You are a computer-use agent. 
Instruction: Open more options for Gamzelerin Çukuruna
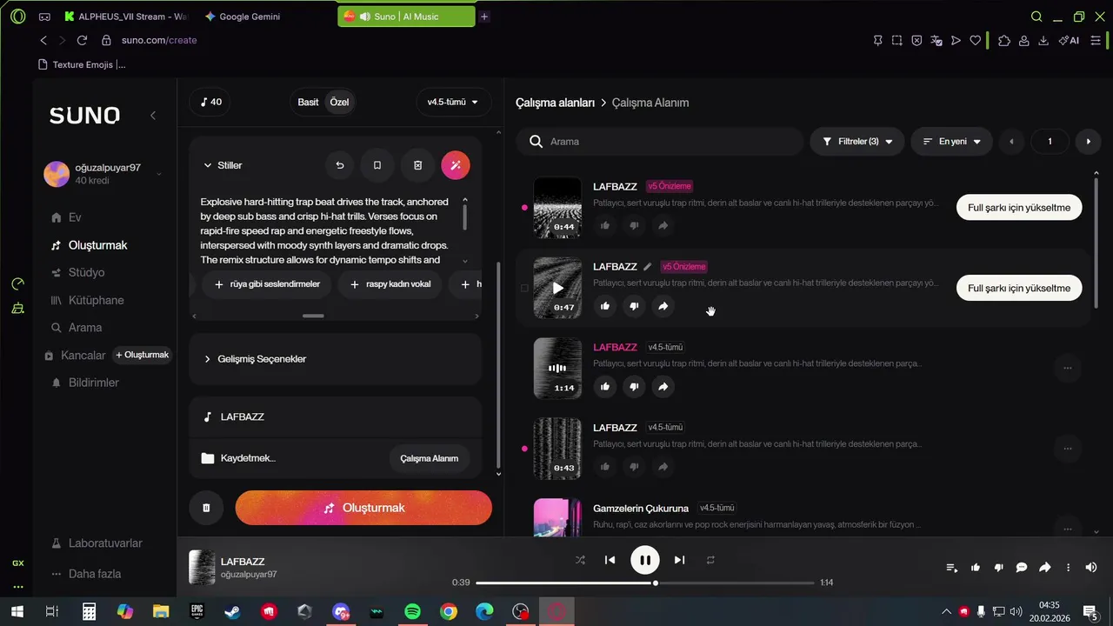[1068, 529]
